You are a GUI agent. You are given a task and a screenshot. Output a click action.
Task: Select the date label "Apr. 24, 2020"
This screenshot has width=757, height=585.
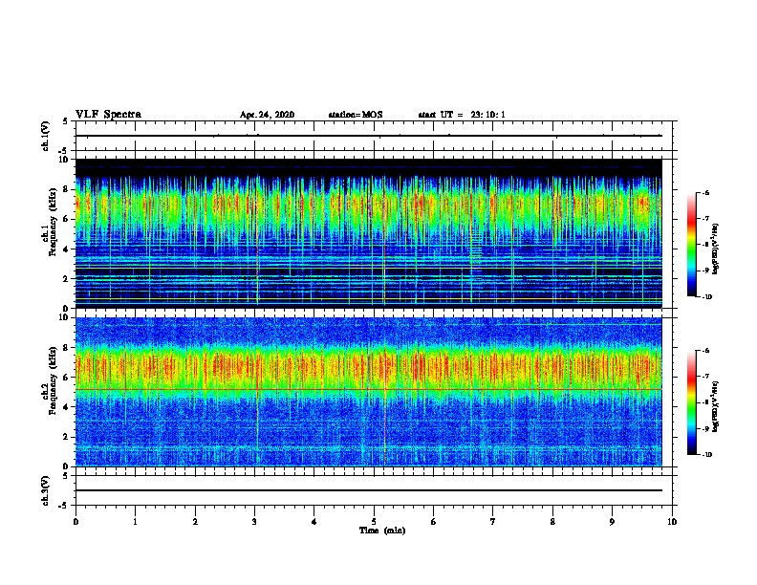[x=267, y=115]
